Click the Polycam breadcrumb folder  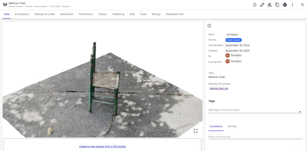coord(66,6)
